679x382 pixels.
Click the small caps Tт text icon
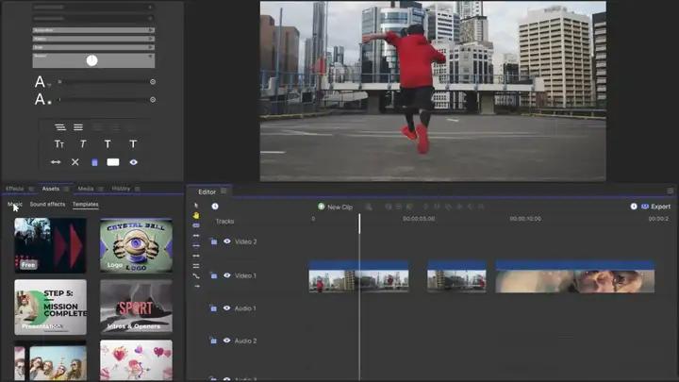[x=58, y=144]
